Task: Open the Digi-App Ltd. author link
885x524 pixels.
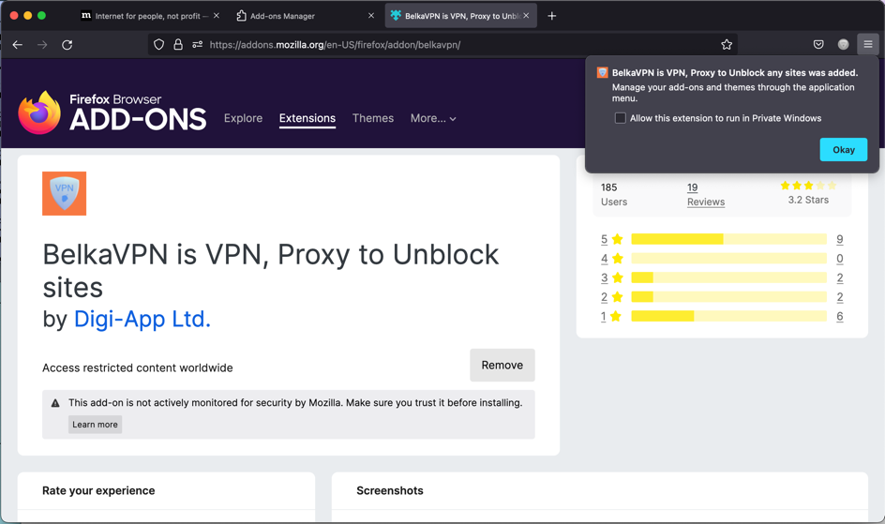Action: 142,320
